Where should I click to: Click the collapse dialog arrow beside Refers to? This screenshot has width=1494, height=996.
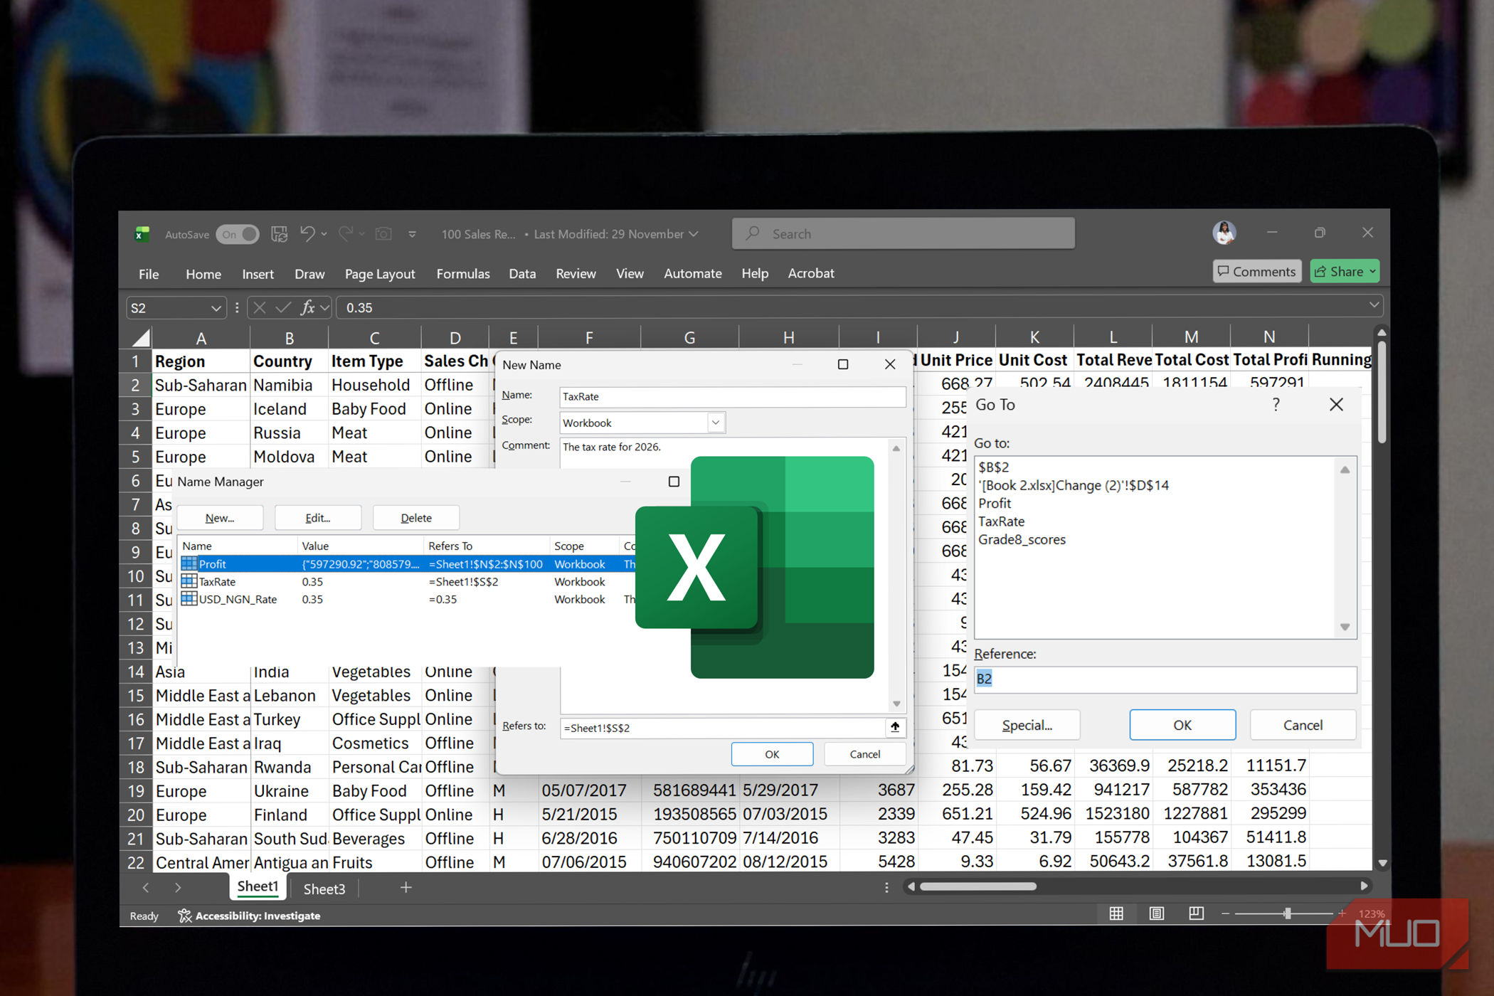tap(895, 727)
